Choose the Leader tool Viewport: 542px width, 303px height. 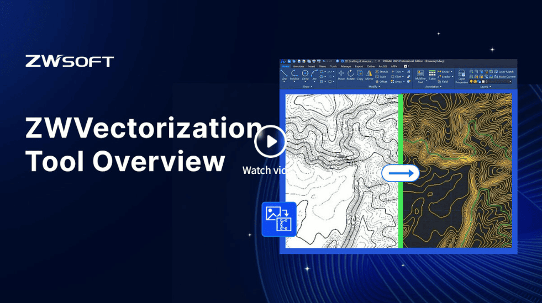click(445, 77)
